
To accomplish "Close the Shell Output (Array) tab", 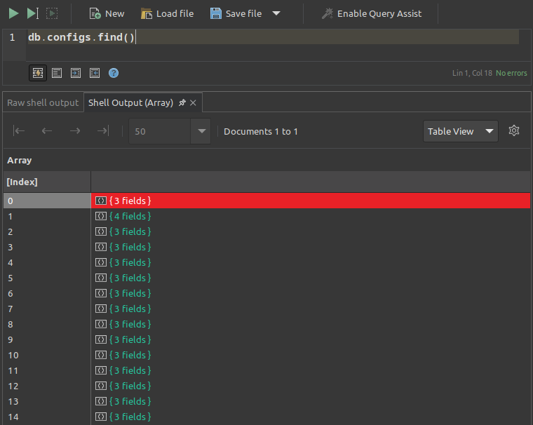I will [x=193, y=102].
